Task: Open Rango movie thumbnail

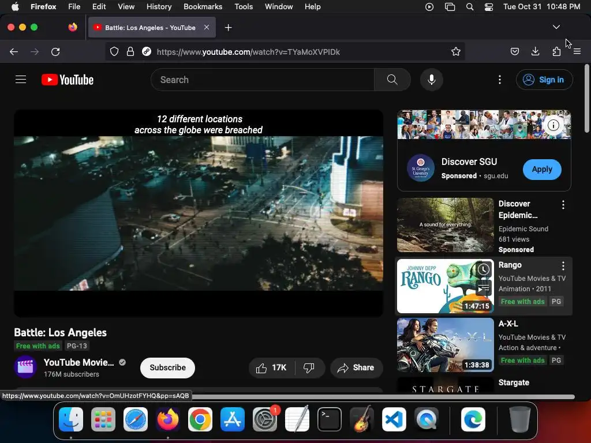Action: [445, 286]
